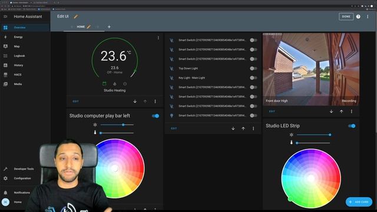The height and width of the screenshot is (212, 377).
Task: Open HACS from the sidebar
Action: [x=25, y=75]
